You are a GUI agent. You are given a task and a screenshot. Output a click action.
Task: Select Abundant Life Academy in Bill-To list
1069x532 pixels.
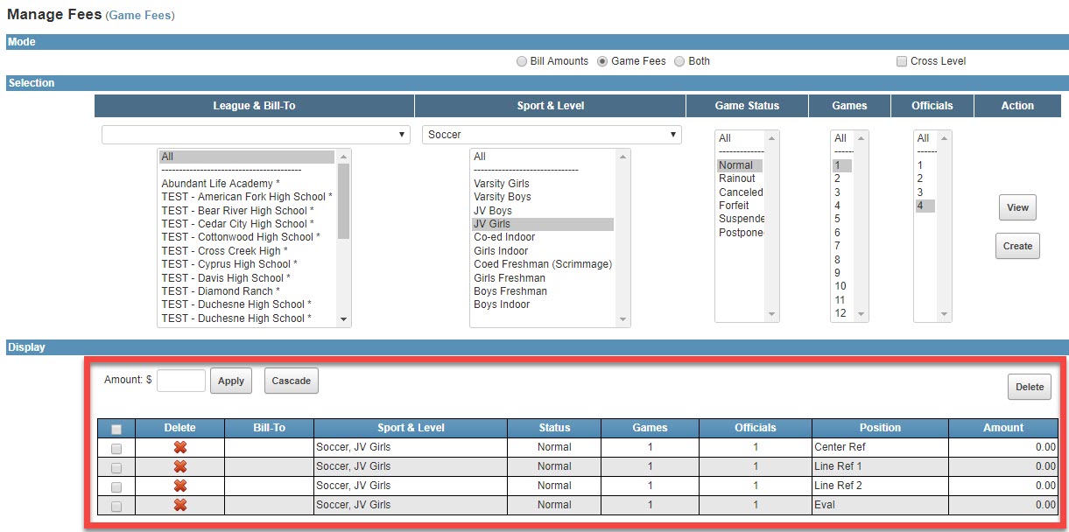tap(221, 184)
